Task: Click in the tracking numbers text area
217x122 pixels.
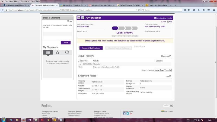Action: coord(58,34)
